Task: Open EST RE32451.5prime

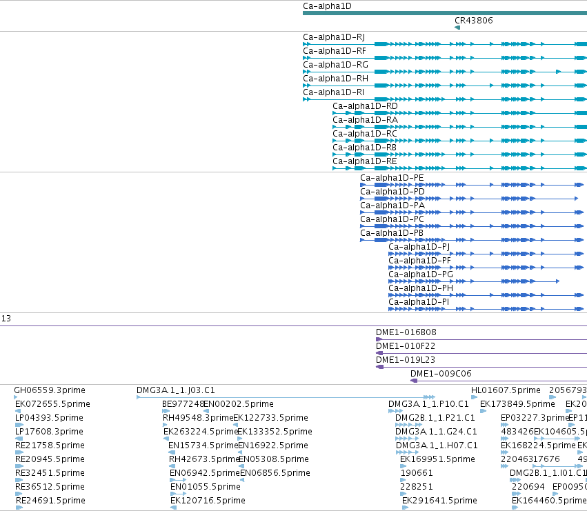Action: tap(50, 473)
